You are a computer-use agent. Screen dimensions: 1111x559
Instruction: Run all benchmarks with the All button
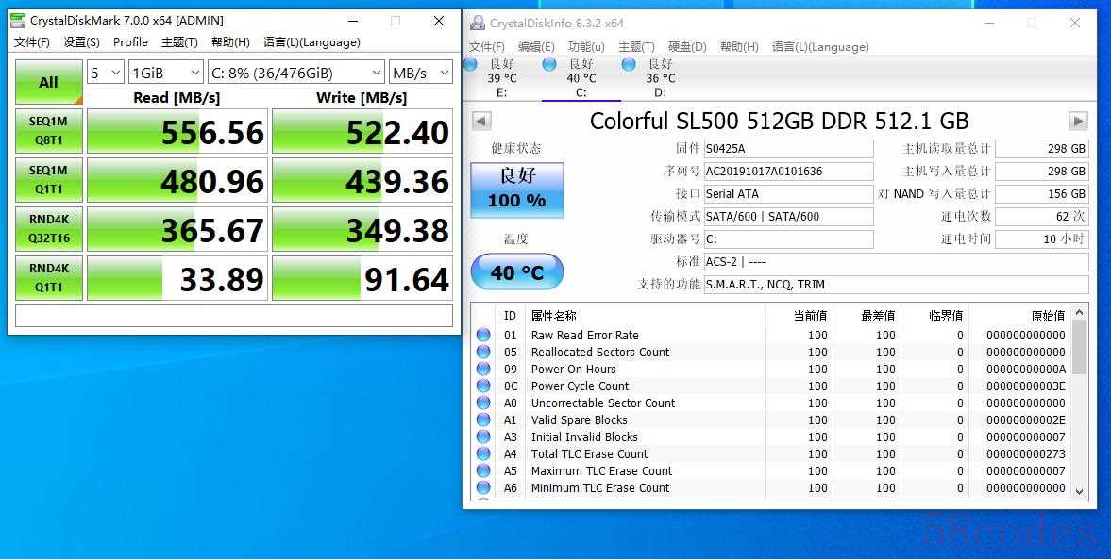[49, 82]
